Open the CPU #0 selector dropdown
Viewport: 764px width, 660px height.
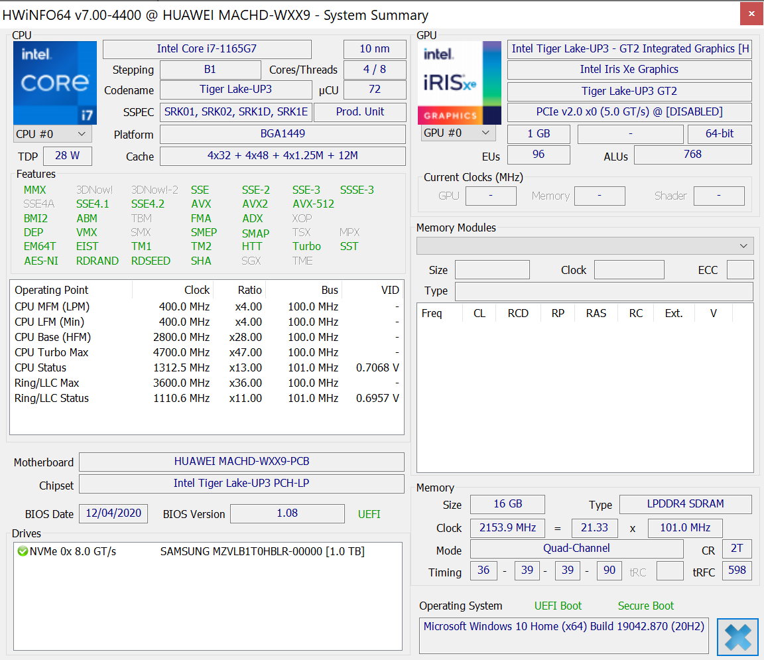tap(52, 134)
